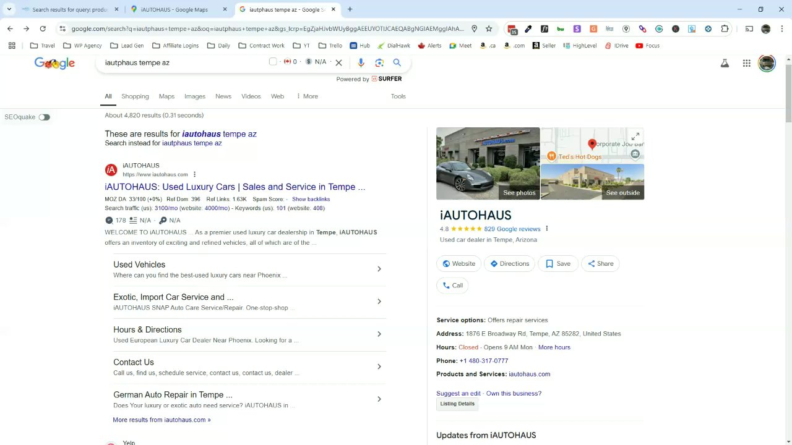The width and height of the screenshot is (792, 445).
Task: Open the Contract Work bookmarks folder
Action: point(261,46)
